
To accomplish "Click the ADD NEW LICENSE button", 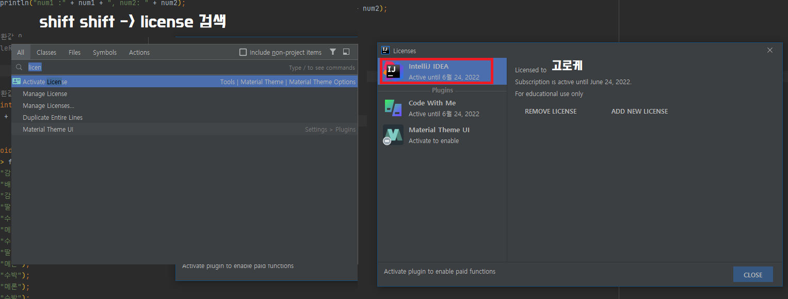I will tap(639, 111).
